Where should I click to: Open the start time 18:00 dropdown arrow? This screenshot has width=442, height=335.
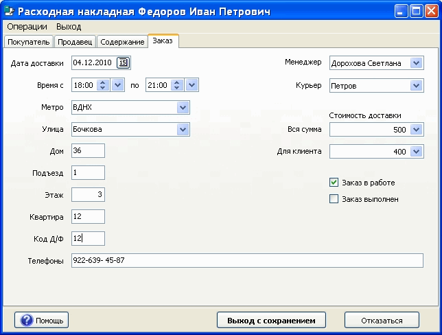[x=117, y=85]
